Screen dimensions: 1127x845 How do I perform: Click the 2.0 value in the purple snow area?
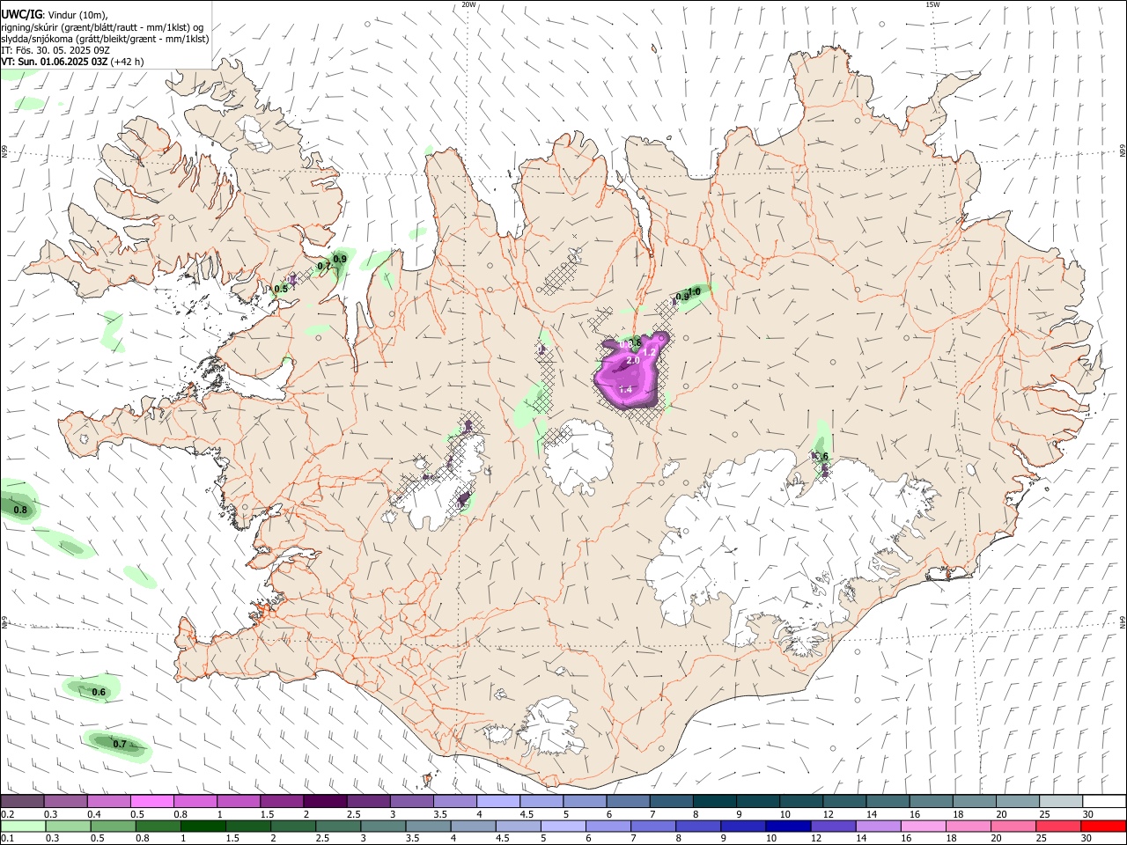[x=632, y=361]
